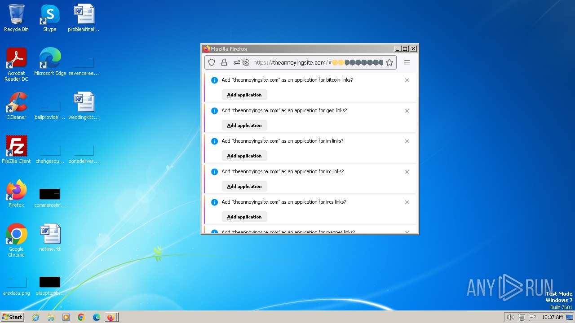The width and height of the screenshot is (575, 323).
Task: Select the Skype desktop shortcut
Action: click(49, 18)
